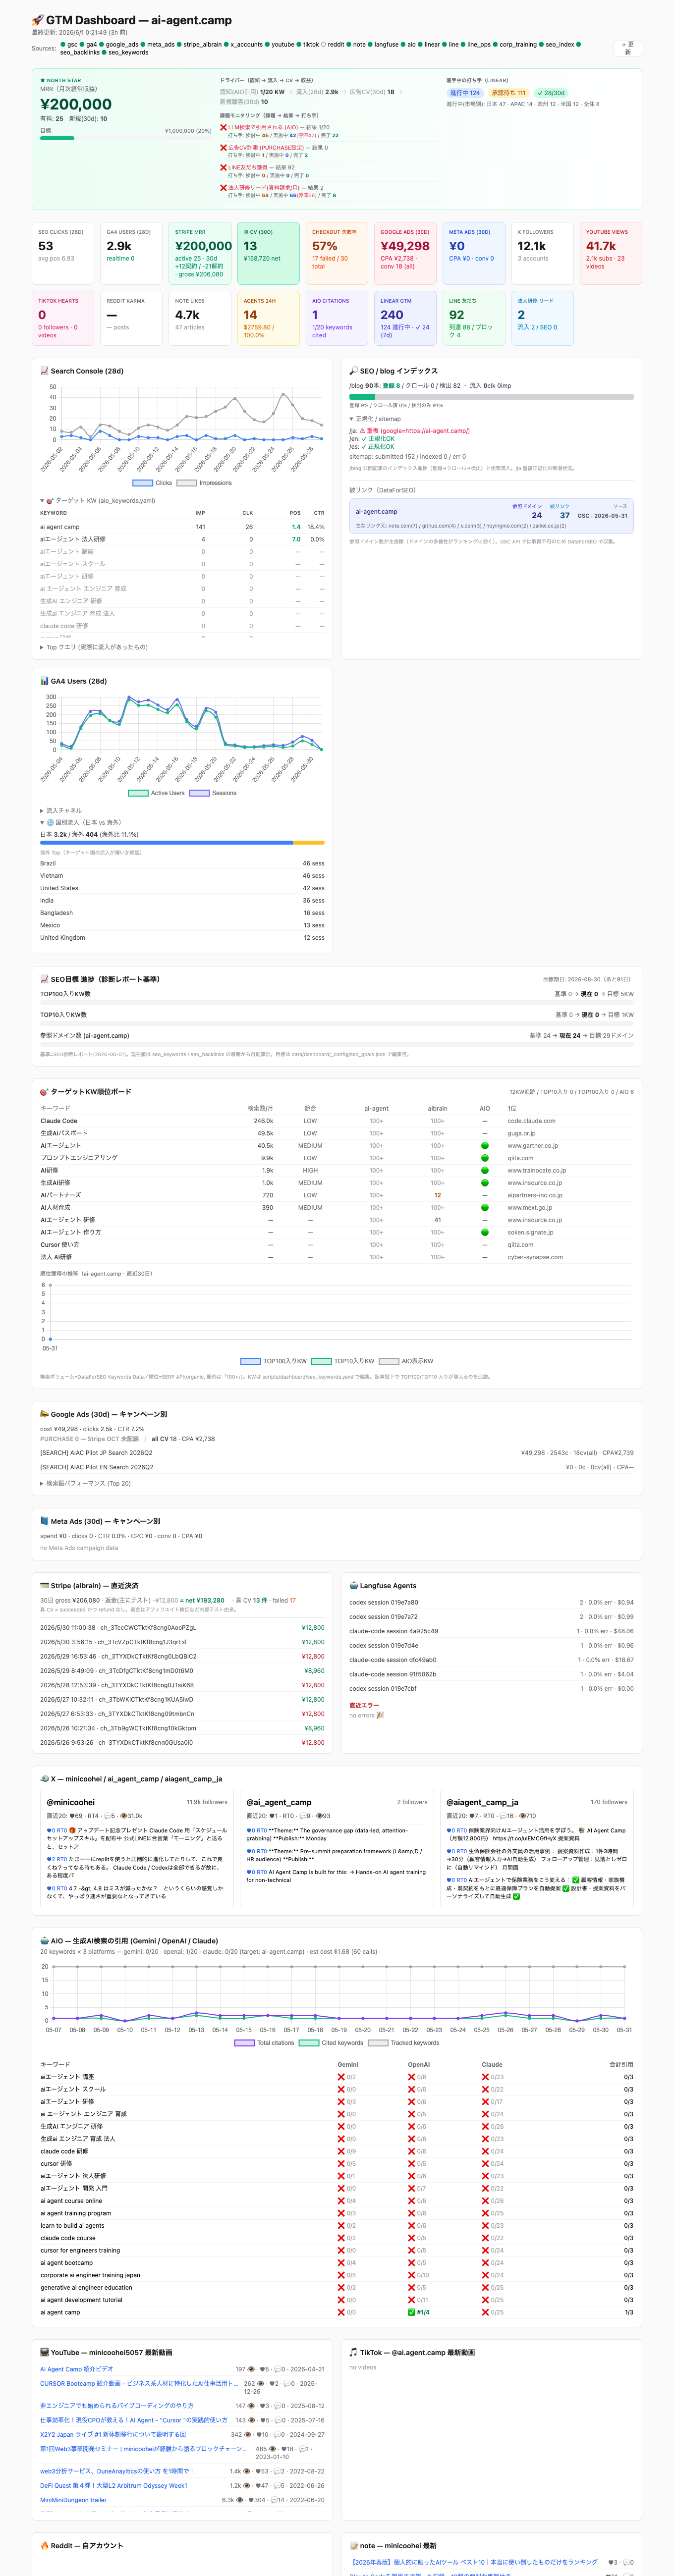Click the STRIPE MRR ¥200,000 card

(199, 253)
